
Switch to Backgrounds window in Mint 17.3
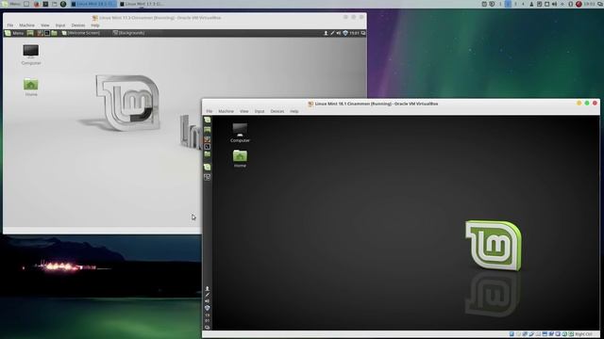128,33
